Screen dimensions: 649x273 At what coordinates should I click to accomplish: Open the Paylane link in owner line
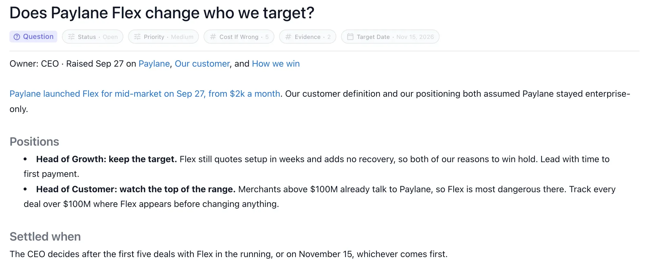pyautogui.click(x=154, y=64)
